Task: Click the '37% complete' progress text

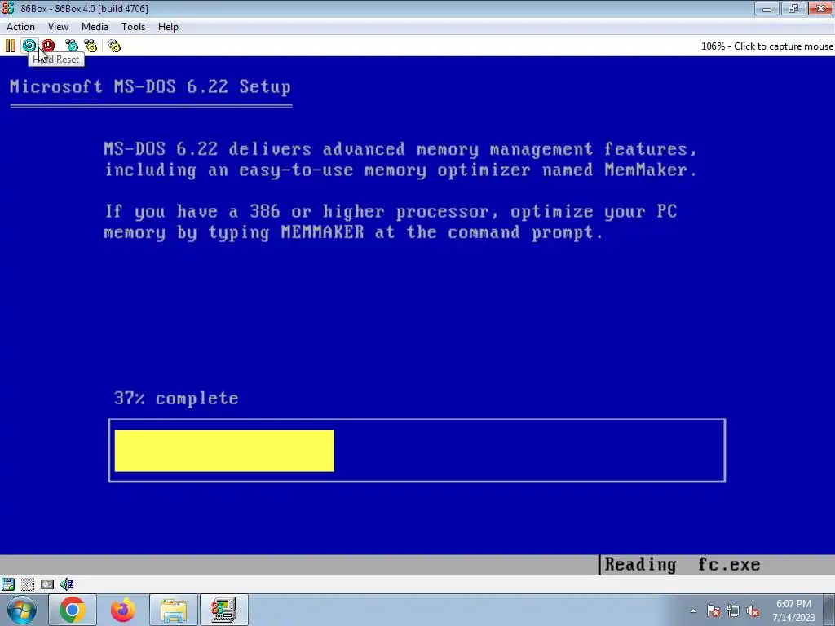Action: point(176,398)
